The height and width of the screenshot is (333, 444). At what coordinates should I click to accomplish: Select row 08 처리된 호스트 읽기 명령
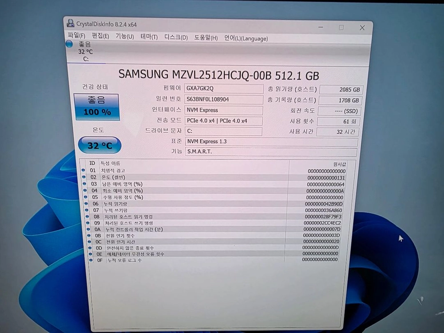(x=214, y=217)
